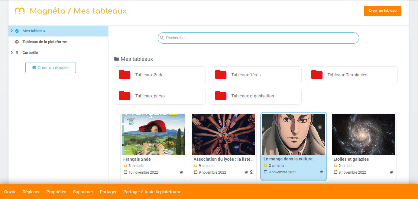Select the manga character board thumbnail
This screenshot has height=199, width=418.
click(x=293, y=134)
